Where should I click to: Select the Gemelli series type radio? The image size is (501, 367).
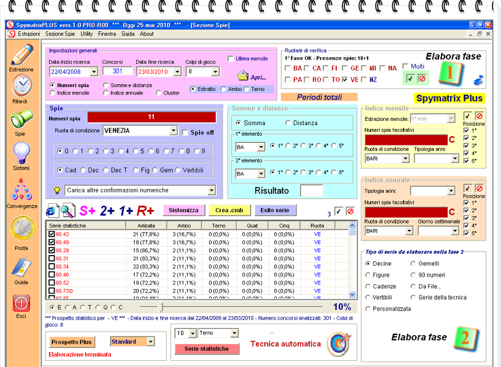413,264
